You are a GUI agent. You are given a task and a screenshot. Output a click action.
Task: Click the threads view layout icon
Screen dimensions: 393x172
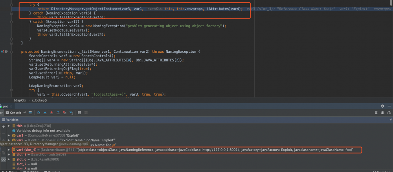383,113
